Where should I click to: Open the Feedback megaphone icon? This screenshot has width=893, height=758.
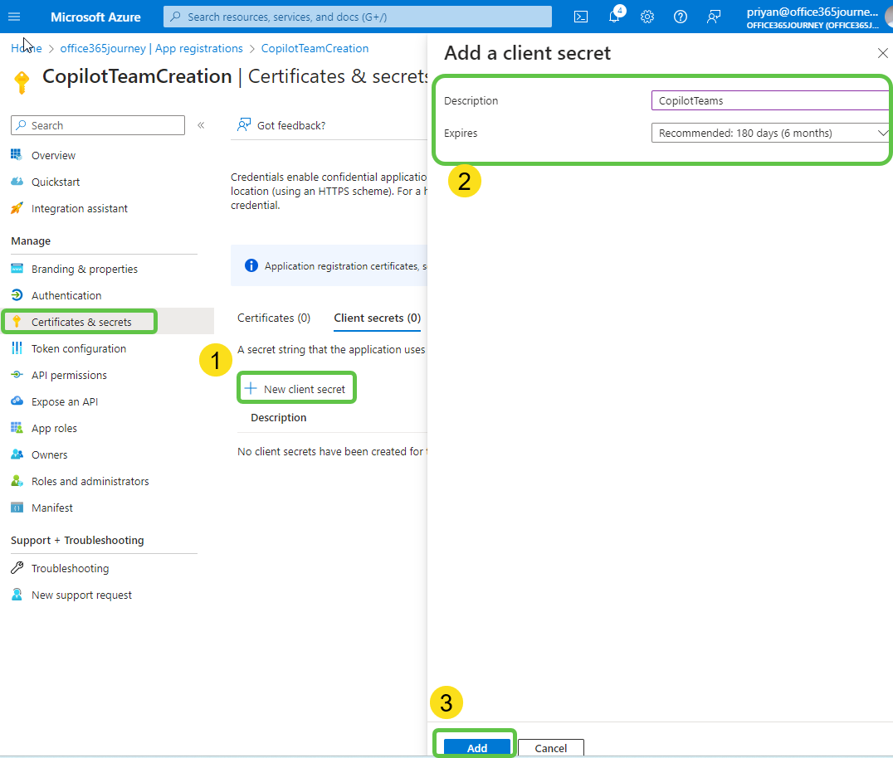713,17
